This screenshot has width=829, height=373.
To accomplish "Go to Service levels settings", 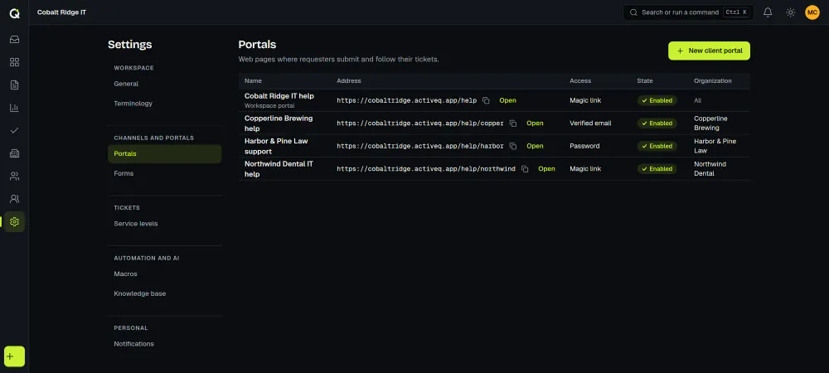I will (164, 224).
